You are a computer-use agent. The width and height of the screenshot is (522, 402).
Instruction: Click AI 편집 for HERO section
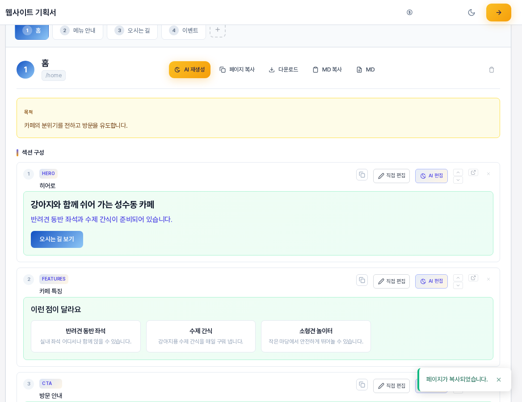coord(431,176)
